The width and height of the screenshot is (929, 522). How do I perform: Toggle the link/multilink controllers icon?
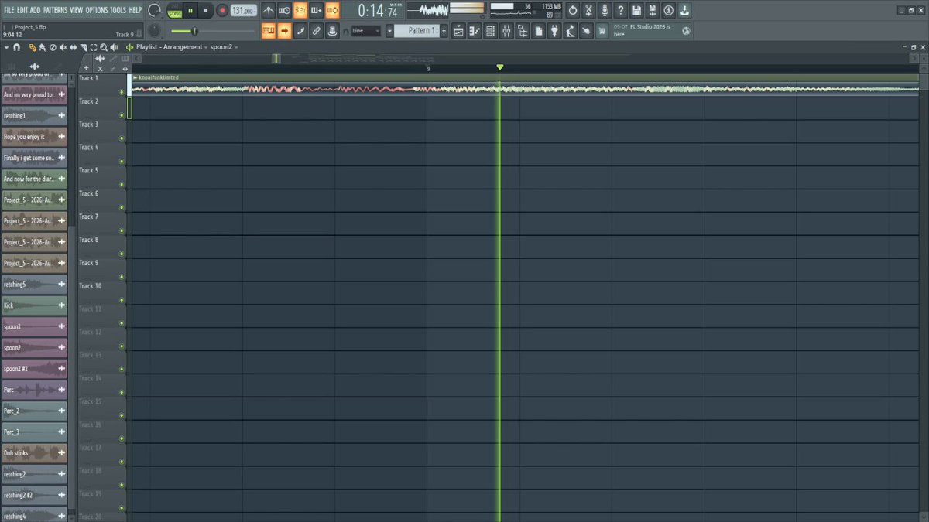[x=316, y=31]
